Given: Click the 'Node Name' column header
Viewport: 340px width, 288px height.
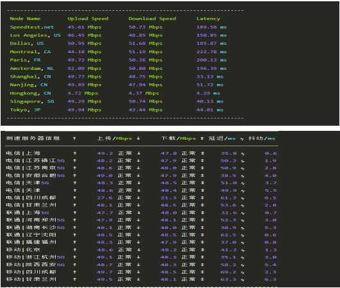Looking at the screenshot, I should 25,19.
